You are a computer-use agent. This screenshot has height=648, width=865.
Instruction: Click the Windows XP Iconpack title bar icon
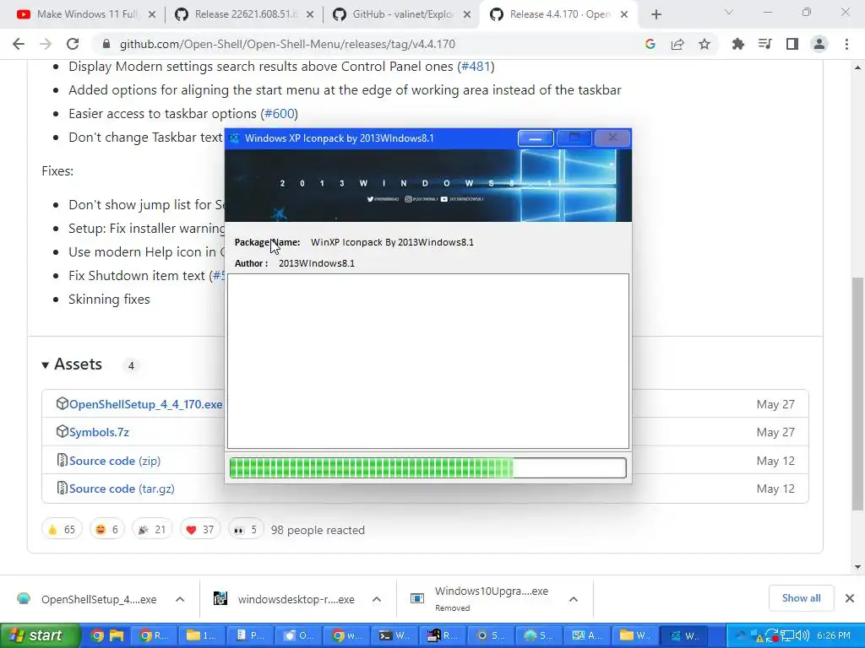point(235,138)
